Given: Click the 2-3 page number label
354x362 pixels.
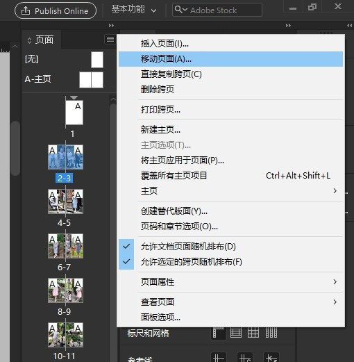Looking at the screenshot, I should [64, 178].
